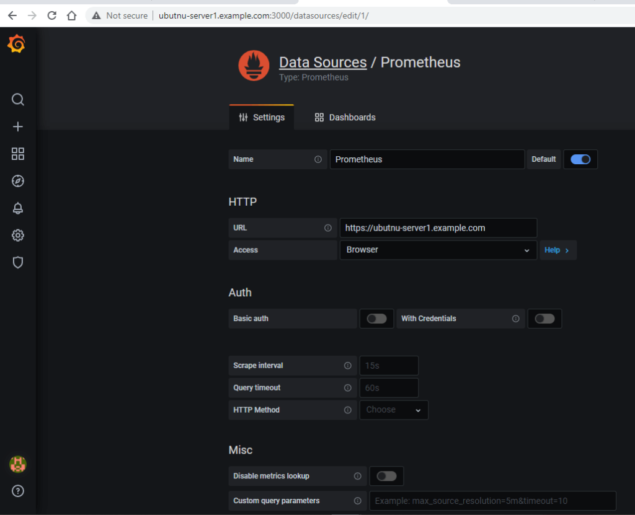Click the browser address bar URL
Viewport: 635px width, 515px height.
(264, 15)
